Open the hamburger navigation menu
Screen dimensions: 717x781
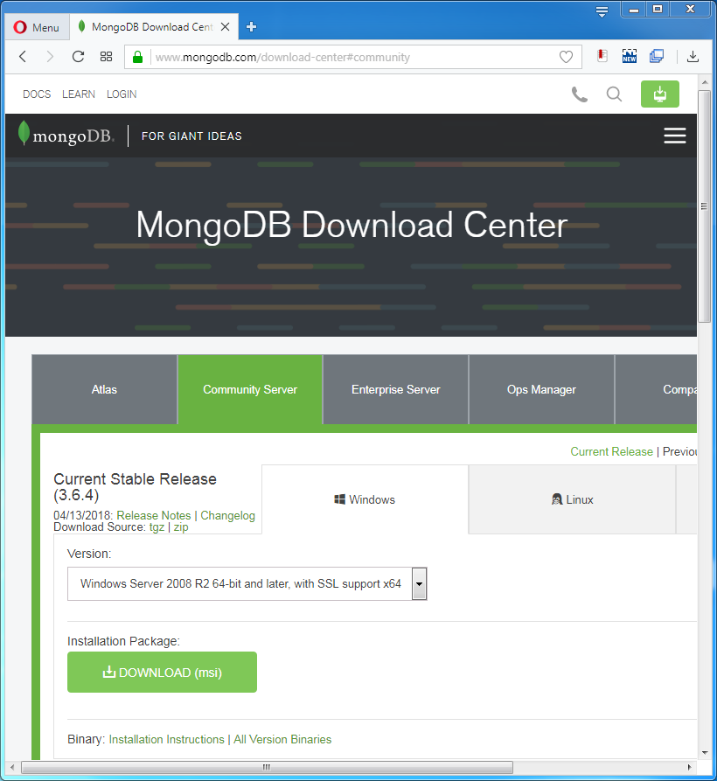pyautogui.click(x=675, y=136)
